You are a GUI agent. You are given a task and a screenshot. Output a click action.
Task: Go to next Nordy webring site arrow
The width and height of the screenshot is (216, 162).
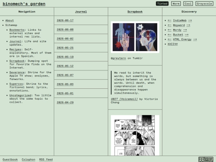(x=185, y=30)
